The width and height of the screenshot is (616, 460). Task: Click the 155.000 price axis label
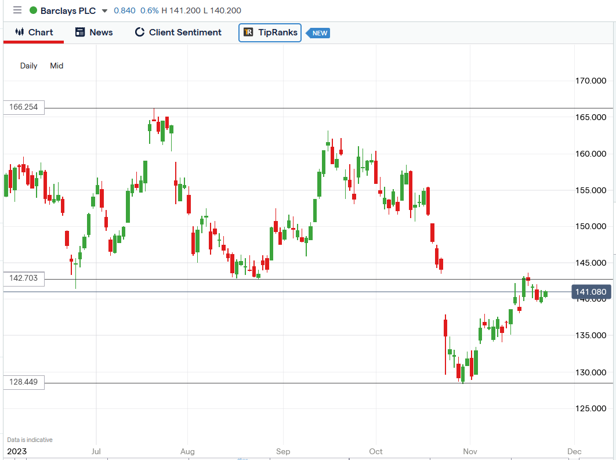pyautogui.click(x=591, y=190)
